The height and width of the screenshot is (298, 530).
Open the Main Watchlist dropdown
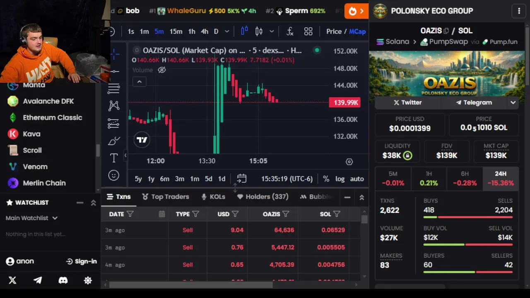click(31, 218)
